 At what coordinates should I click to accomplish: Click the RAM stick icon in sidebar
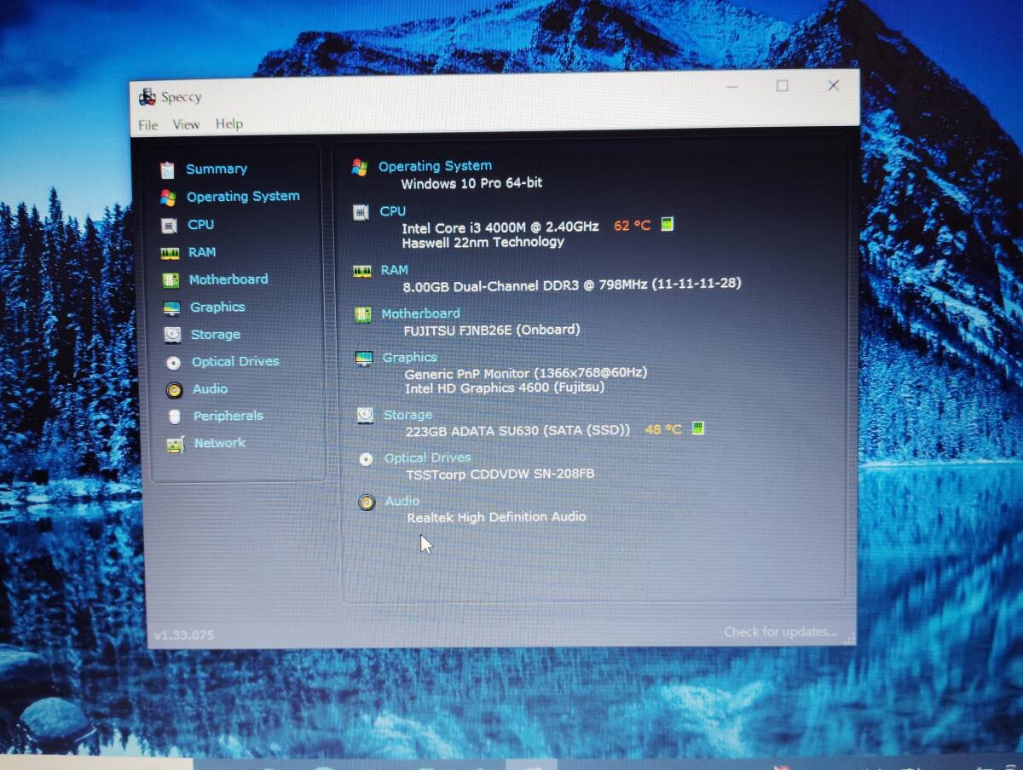pyautogui.click(x=170, y=253)
